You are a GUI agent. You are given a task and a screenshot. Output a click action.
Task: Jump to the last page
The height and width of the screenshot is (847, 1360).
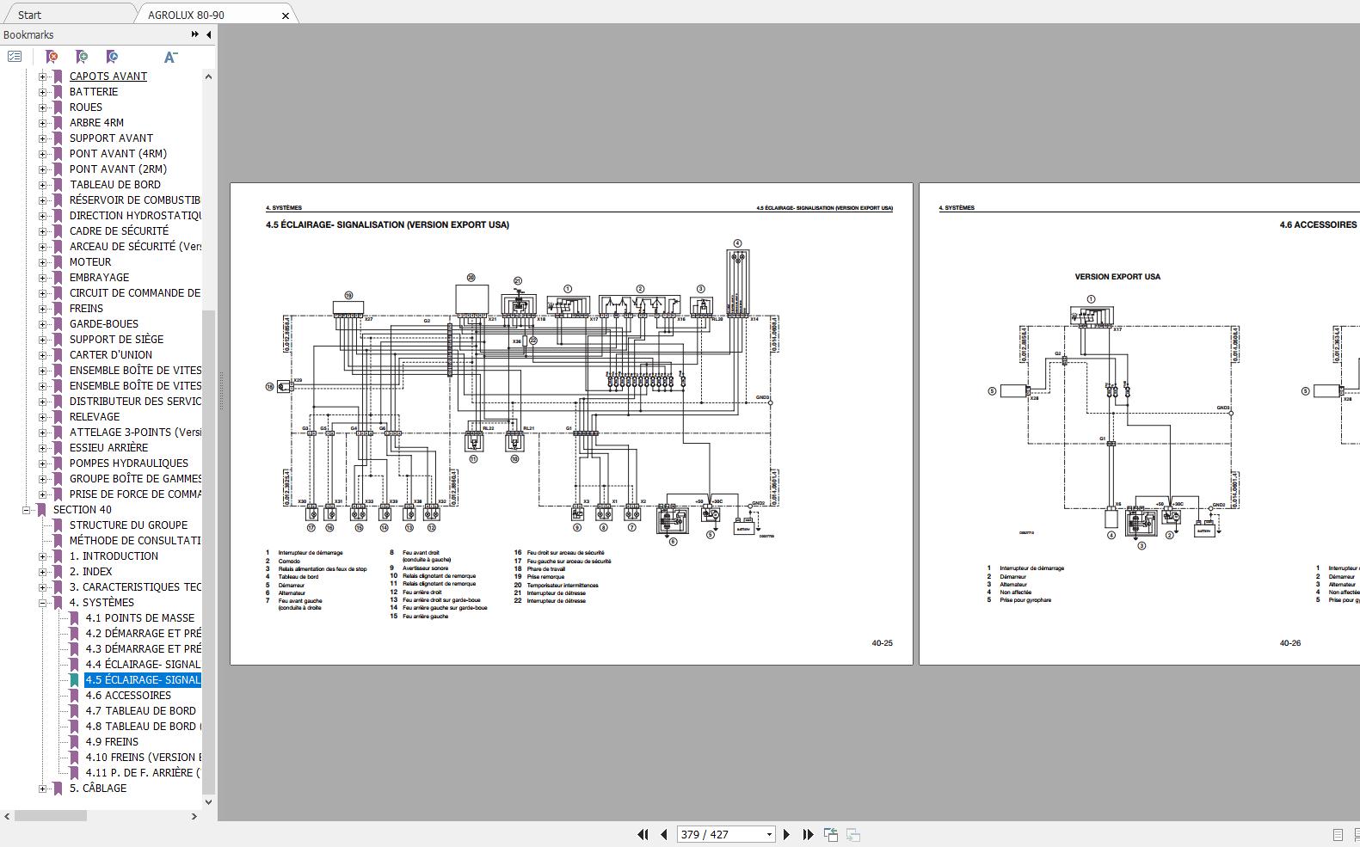pos(808,834)
